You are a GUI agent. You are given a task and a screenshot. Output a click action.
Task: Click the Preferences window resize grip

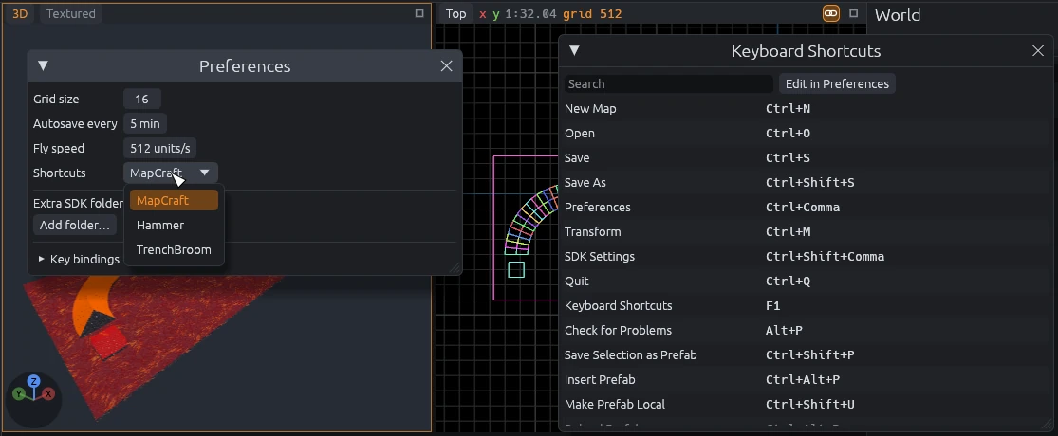pyautogui.click(x=455, y=268)
